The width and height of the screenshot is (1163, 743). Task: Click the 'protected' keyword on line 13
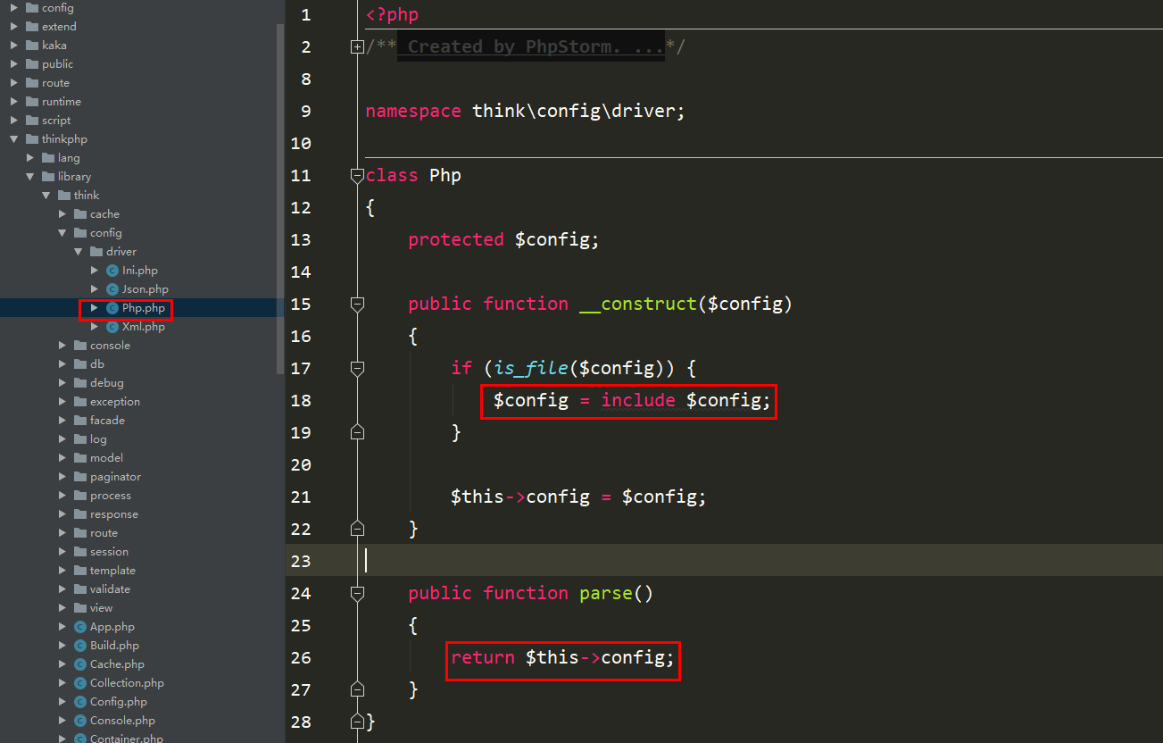pos(456,239)
